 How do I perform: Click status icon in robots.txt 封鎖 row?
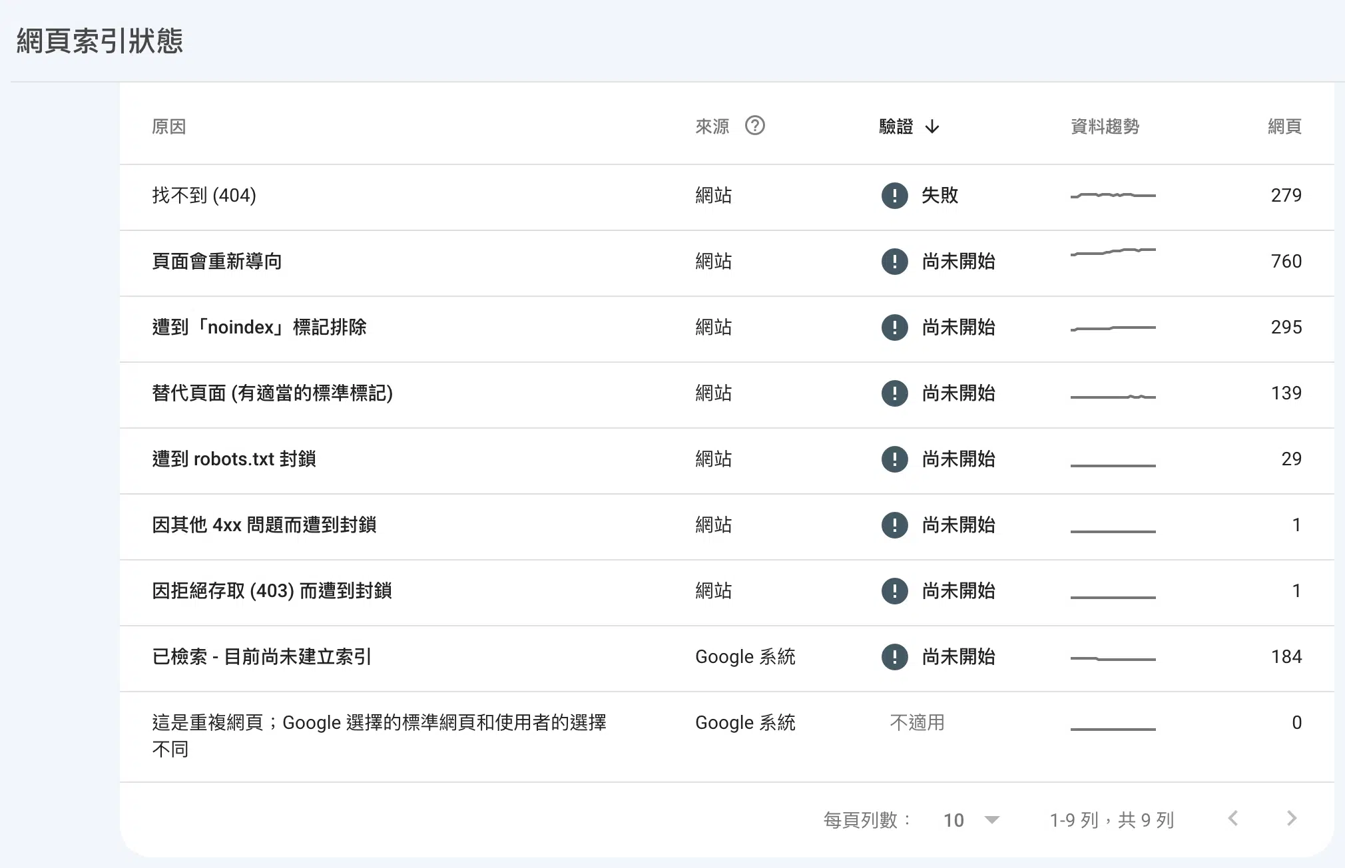(x=894, y=459)
